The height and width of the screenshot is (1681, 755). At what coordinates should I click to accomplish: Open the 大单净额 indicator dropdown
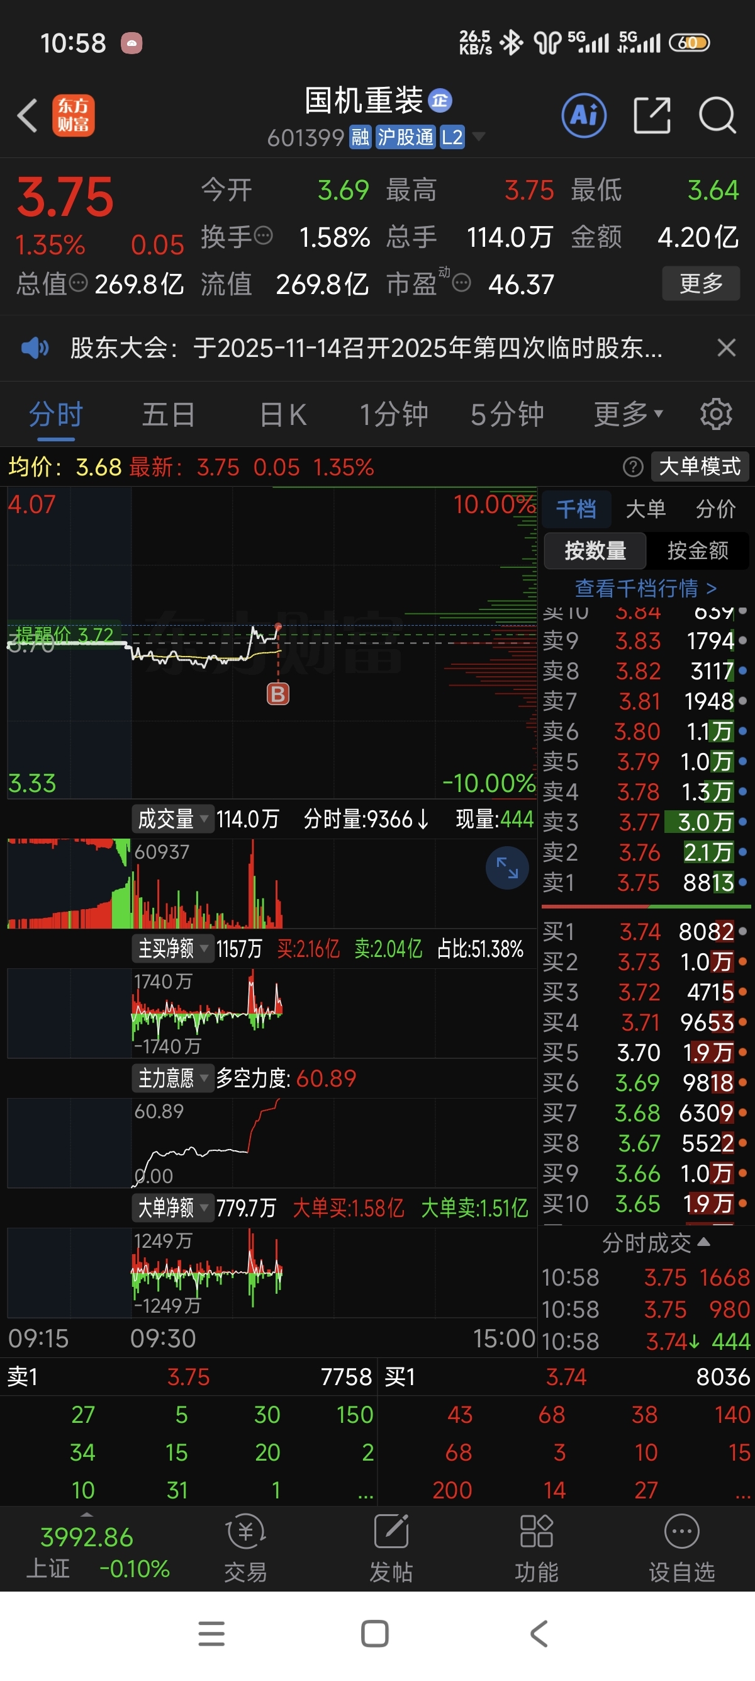[173, 1208]
